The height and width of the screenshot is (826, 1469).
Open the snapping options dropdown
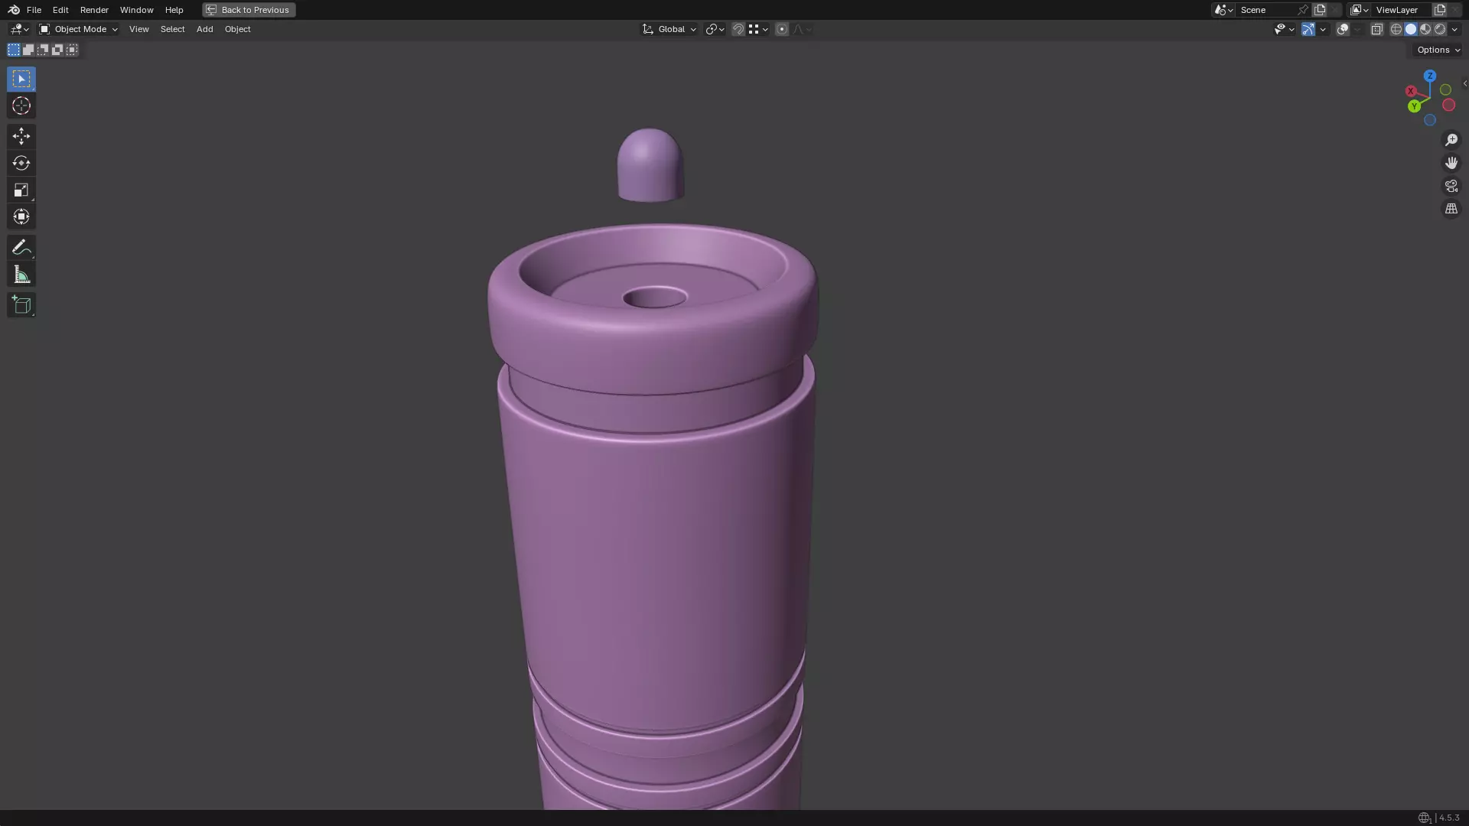click(x=759, y=29)
